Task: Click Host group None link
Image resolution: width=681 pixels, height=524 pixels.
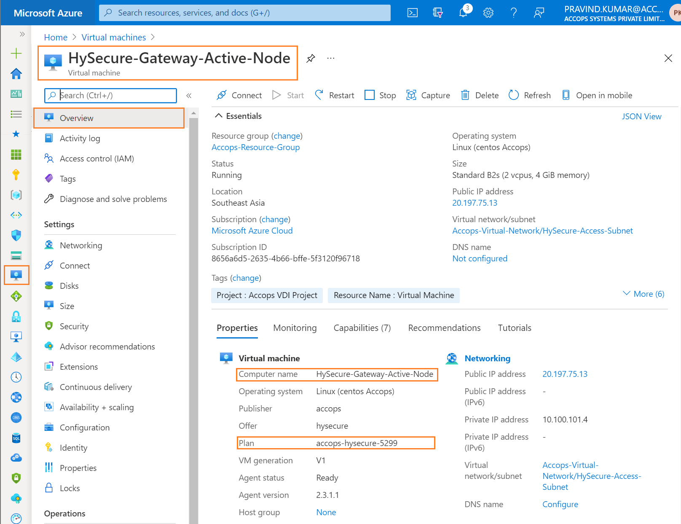Action: [326, 512]
